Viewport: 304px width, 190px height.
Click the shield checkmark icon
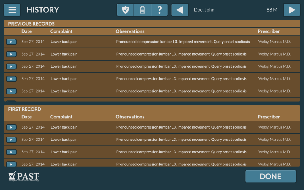(125, 10)
